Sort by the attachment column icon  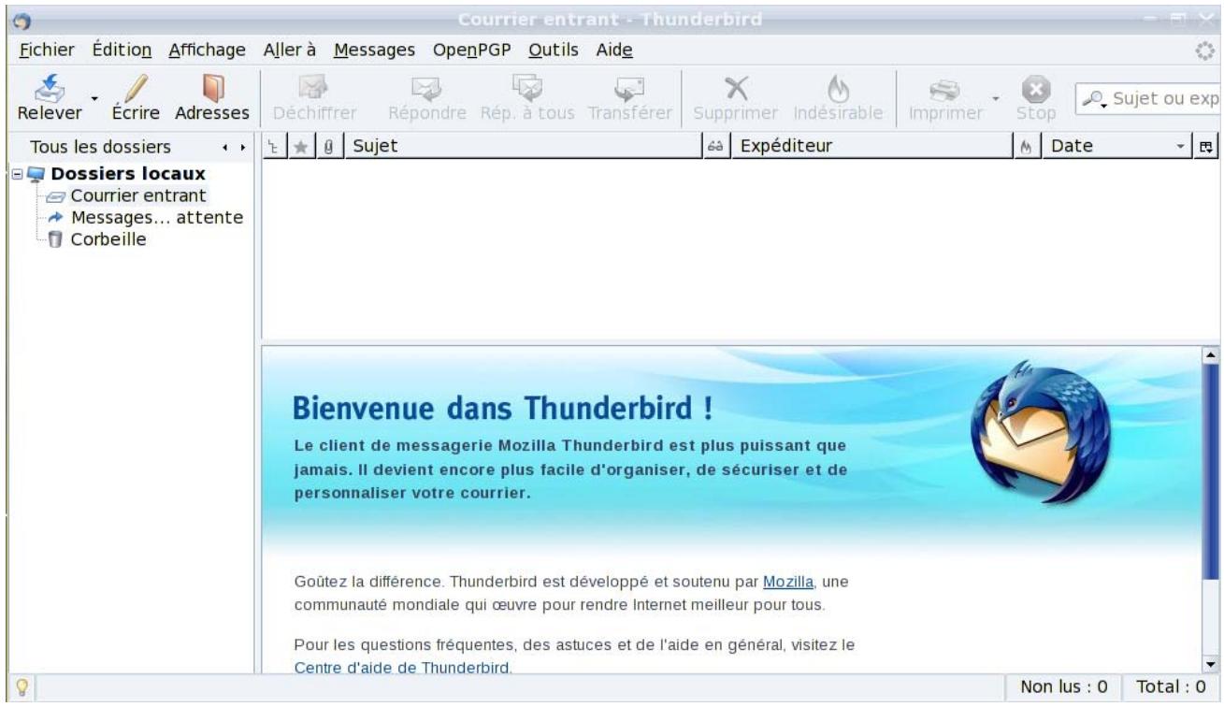point(329,146)
